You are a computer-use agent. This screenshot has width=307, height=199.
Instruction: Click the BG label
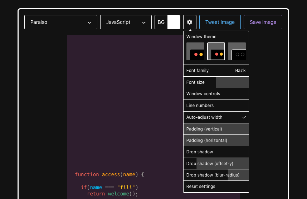161,22
